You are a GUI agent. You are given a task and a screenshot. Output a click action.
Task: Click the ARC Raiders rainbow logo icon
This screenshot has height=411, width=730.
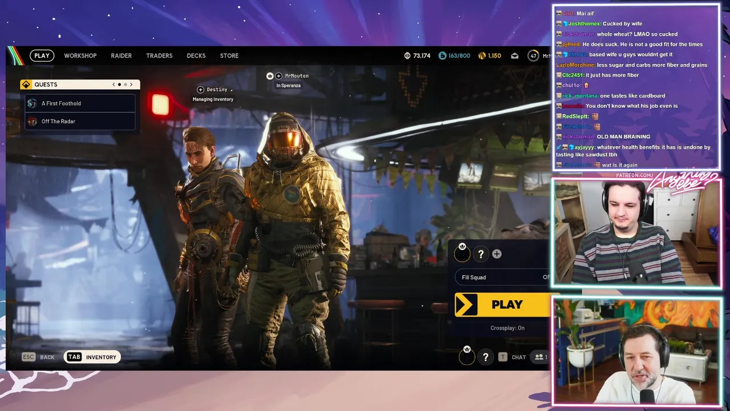coord(15,55)
